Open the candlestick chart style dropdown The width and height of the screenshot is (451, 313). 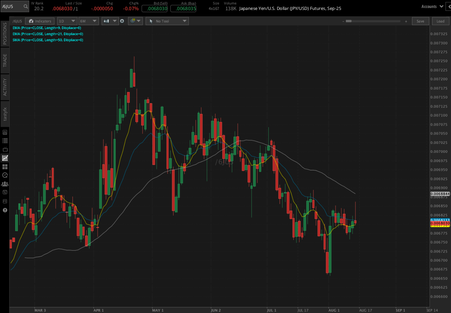[110, 21]
